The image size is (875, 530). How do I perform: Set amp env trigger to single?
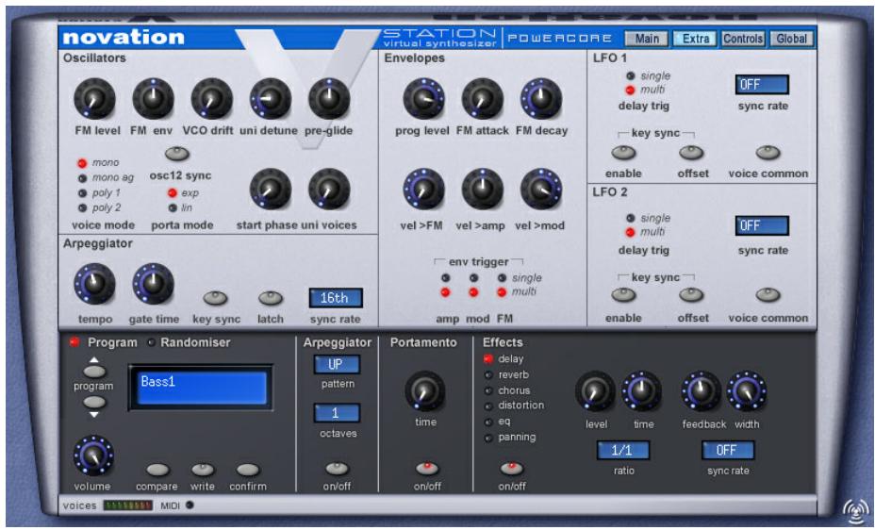(445, 278)
